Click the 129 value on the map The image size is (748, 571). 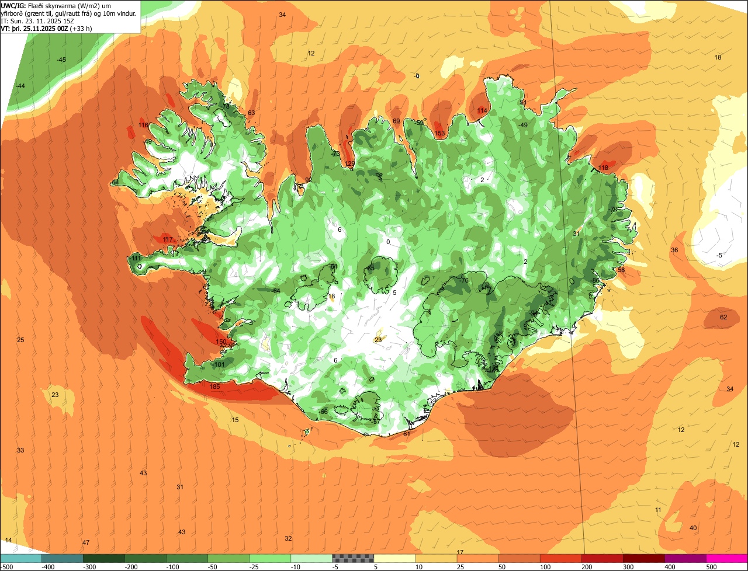pyautogui.click(x=349, y=163)
